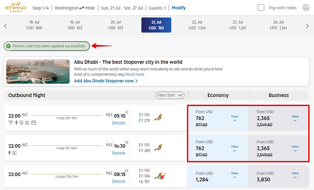314x190 pixels.
Task: Click the bed seat icon on the 05:10 flight
Action: [x=34, y=123]
